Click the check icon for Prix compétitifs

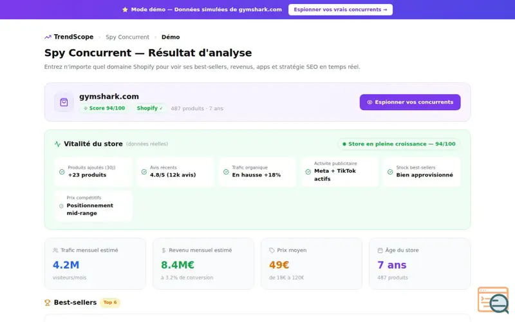point(61,206)
